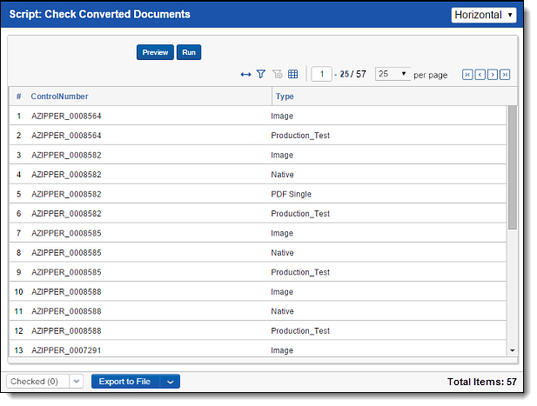Toggle the filter funnel icon
Screen dimensions: 537x406
coord(261,74)
